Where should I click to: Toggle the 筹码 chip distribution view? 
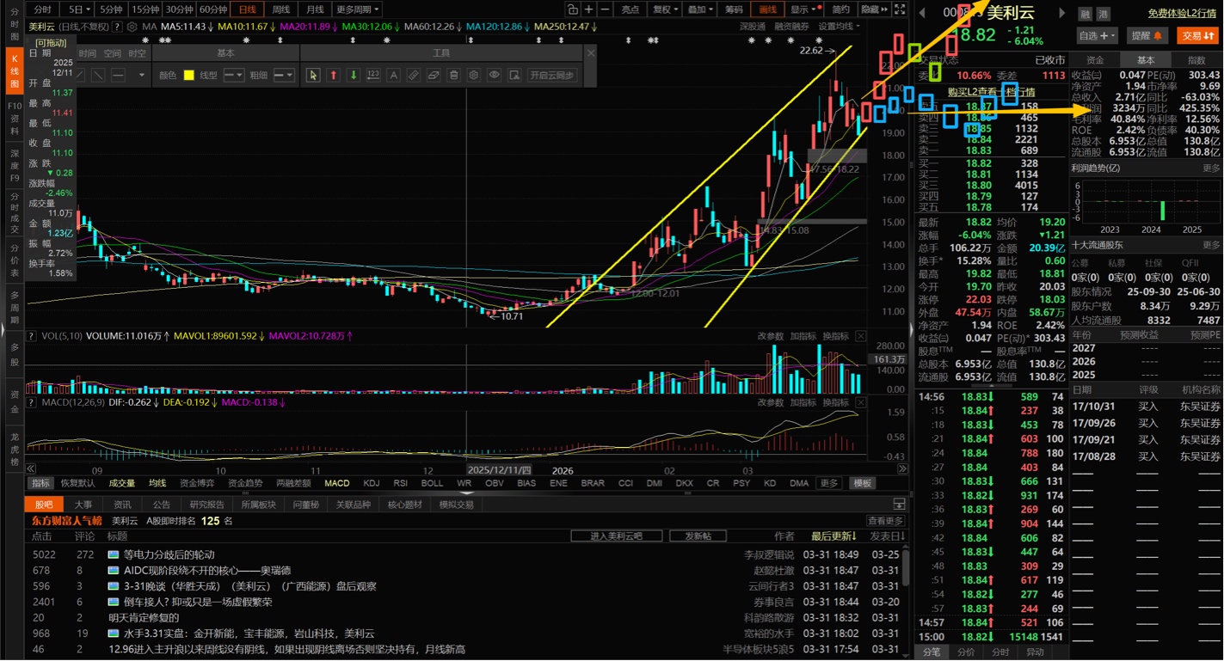[733, 9]
